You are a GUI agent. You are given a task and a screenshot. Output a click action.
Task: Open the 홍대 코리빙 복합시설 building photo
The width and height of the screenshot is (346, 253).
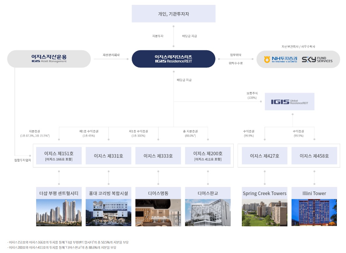(109, 213)
